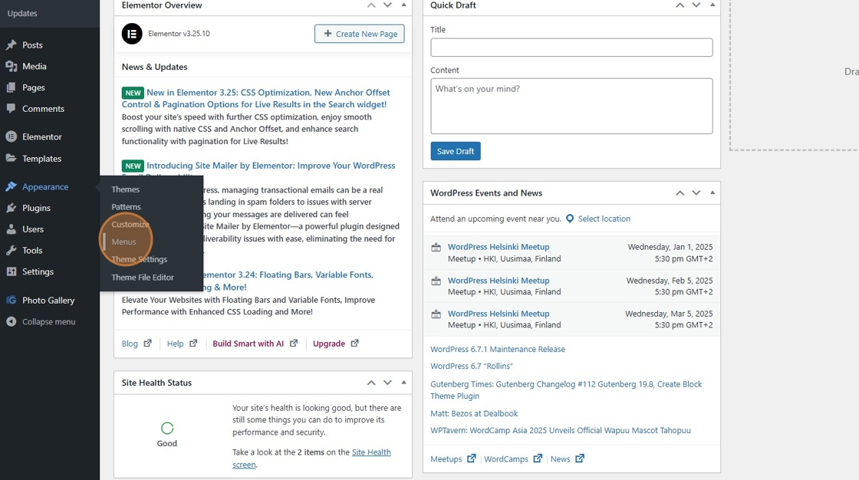
Task: Open WordPress 6.7.1 Maintenance Release link
Action: pyautogui.click(x=498, y=349)
